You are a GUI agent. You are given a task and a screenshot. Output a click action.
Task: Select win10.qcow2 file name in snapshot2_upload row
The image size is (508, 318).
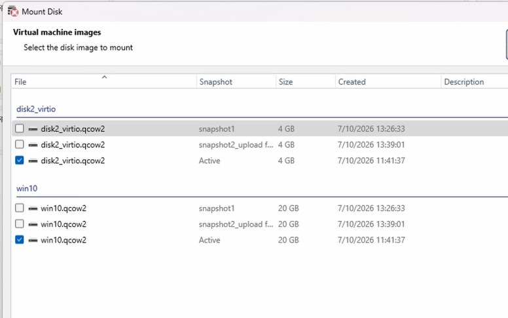(63, 224)
